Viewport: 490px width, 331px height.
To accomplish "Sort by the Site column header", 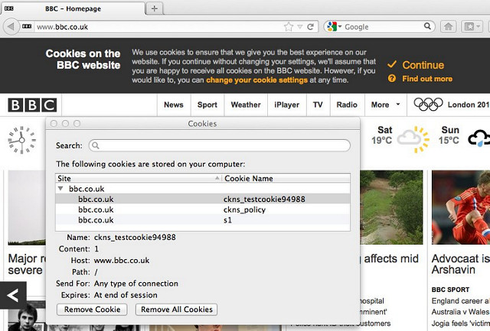I will point(139,178).
